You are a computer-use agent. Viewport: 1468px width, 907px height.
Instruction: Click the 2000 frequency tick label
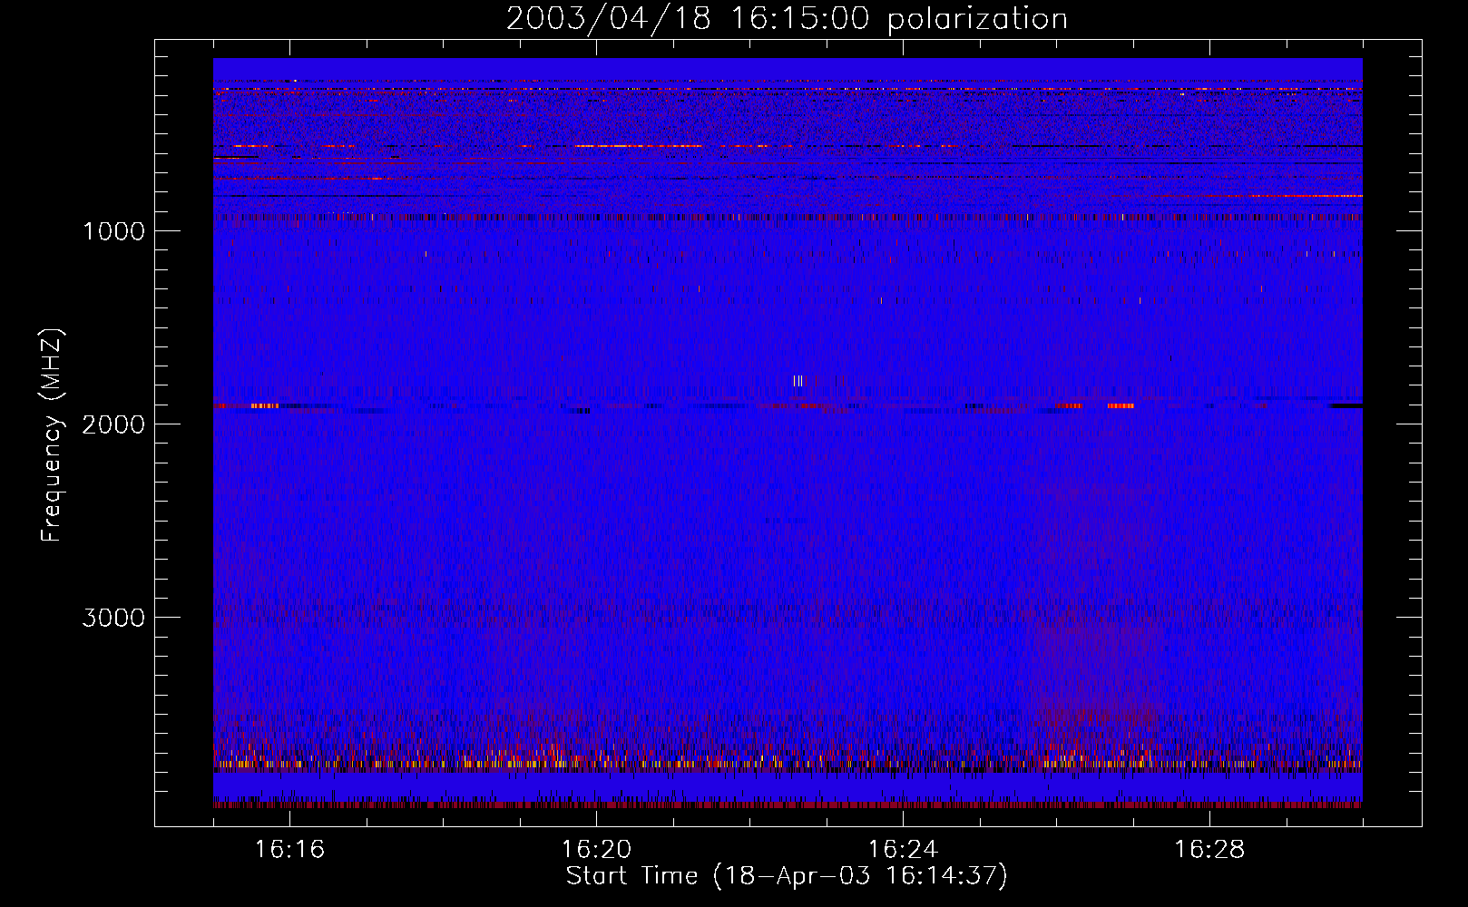pos(113,424)
